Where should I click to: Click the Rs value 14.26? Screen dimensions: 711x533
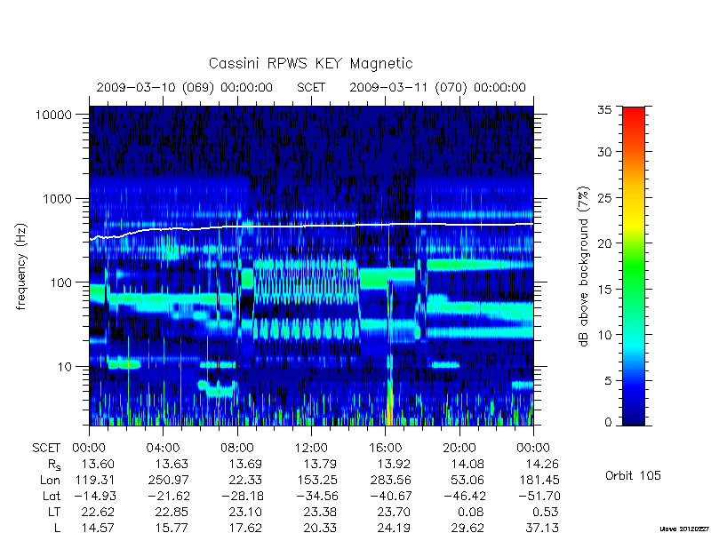pos(542,464)
